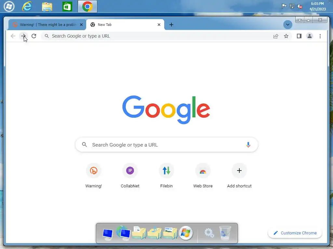Viewport: 333px width, 249px height.
Task: Start voice search with the microphone icon
Action: pyautogui.click(x=248, y=145)
